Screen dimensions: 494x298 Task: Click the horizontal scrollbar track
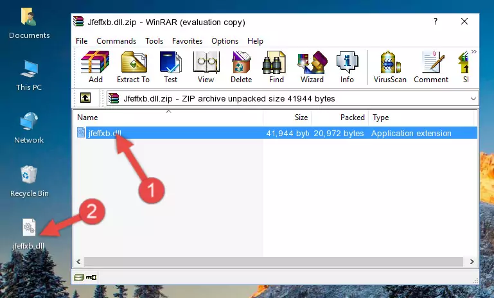click(273, 261)
